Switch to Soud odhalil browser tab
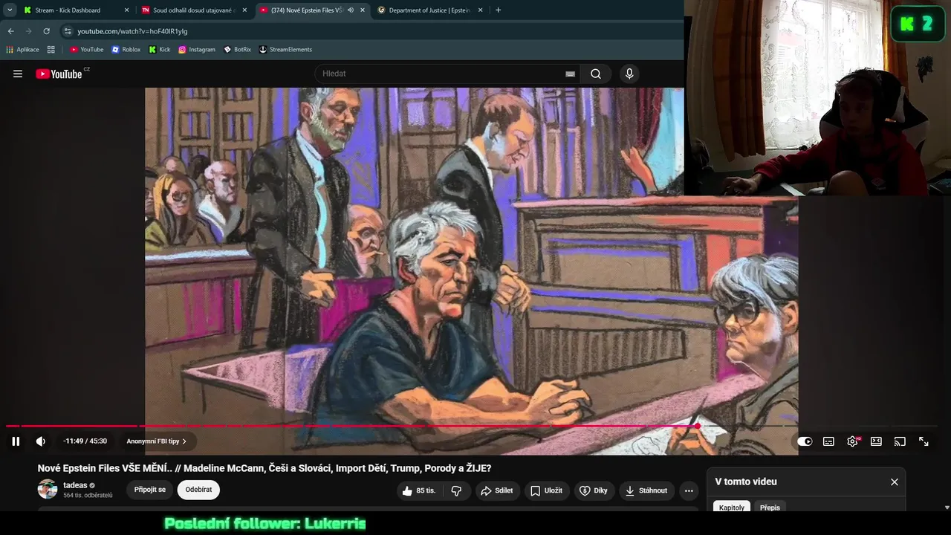 193,10
